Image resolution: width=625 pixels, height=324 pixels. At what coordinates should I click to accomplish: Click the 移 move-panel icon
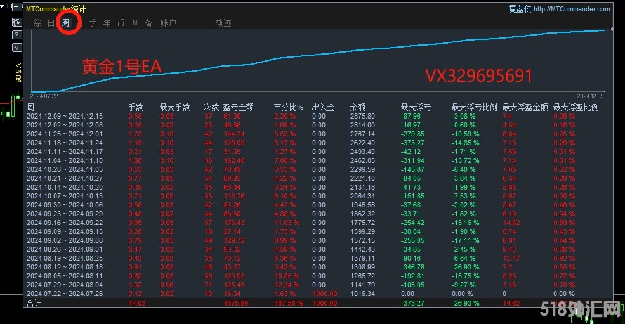16,22
